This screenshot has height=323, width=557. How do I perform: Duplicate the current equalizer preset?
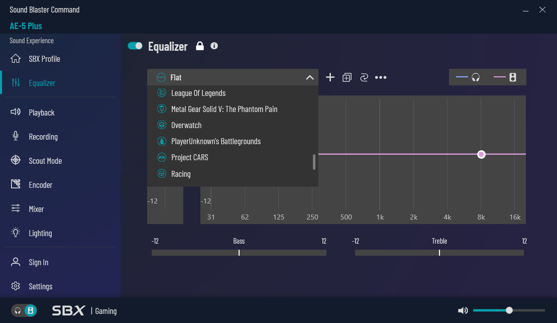347,77
